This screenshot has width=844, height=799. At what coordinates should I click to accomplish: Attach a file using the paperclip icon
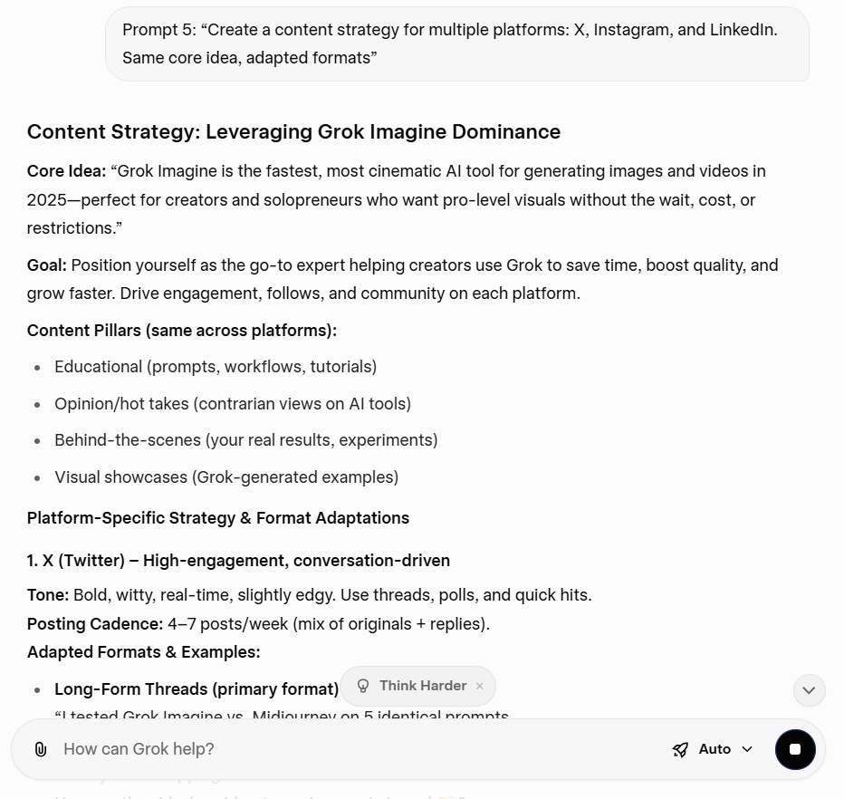pyautogui.click(x=40, y=749)
